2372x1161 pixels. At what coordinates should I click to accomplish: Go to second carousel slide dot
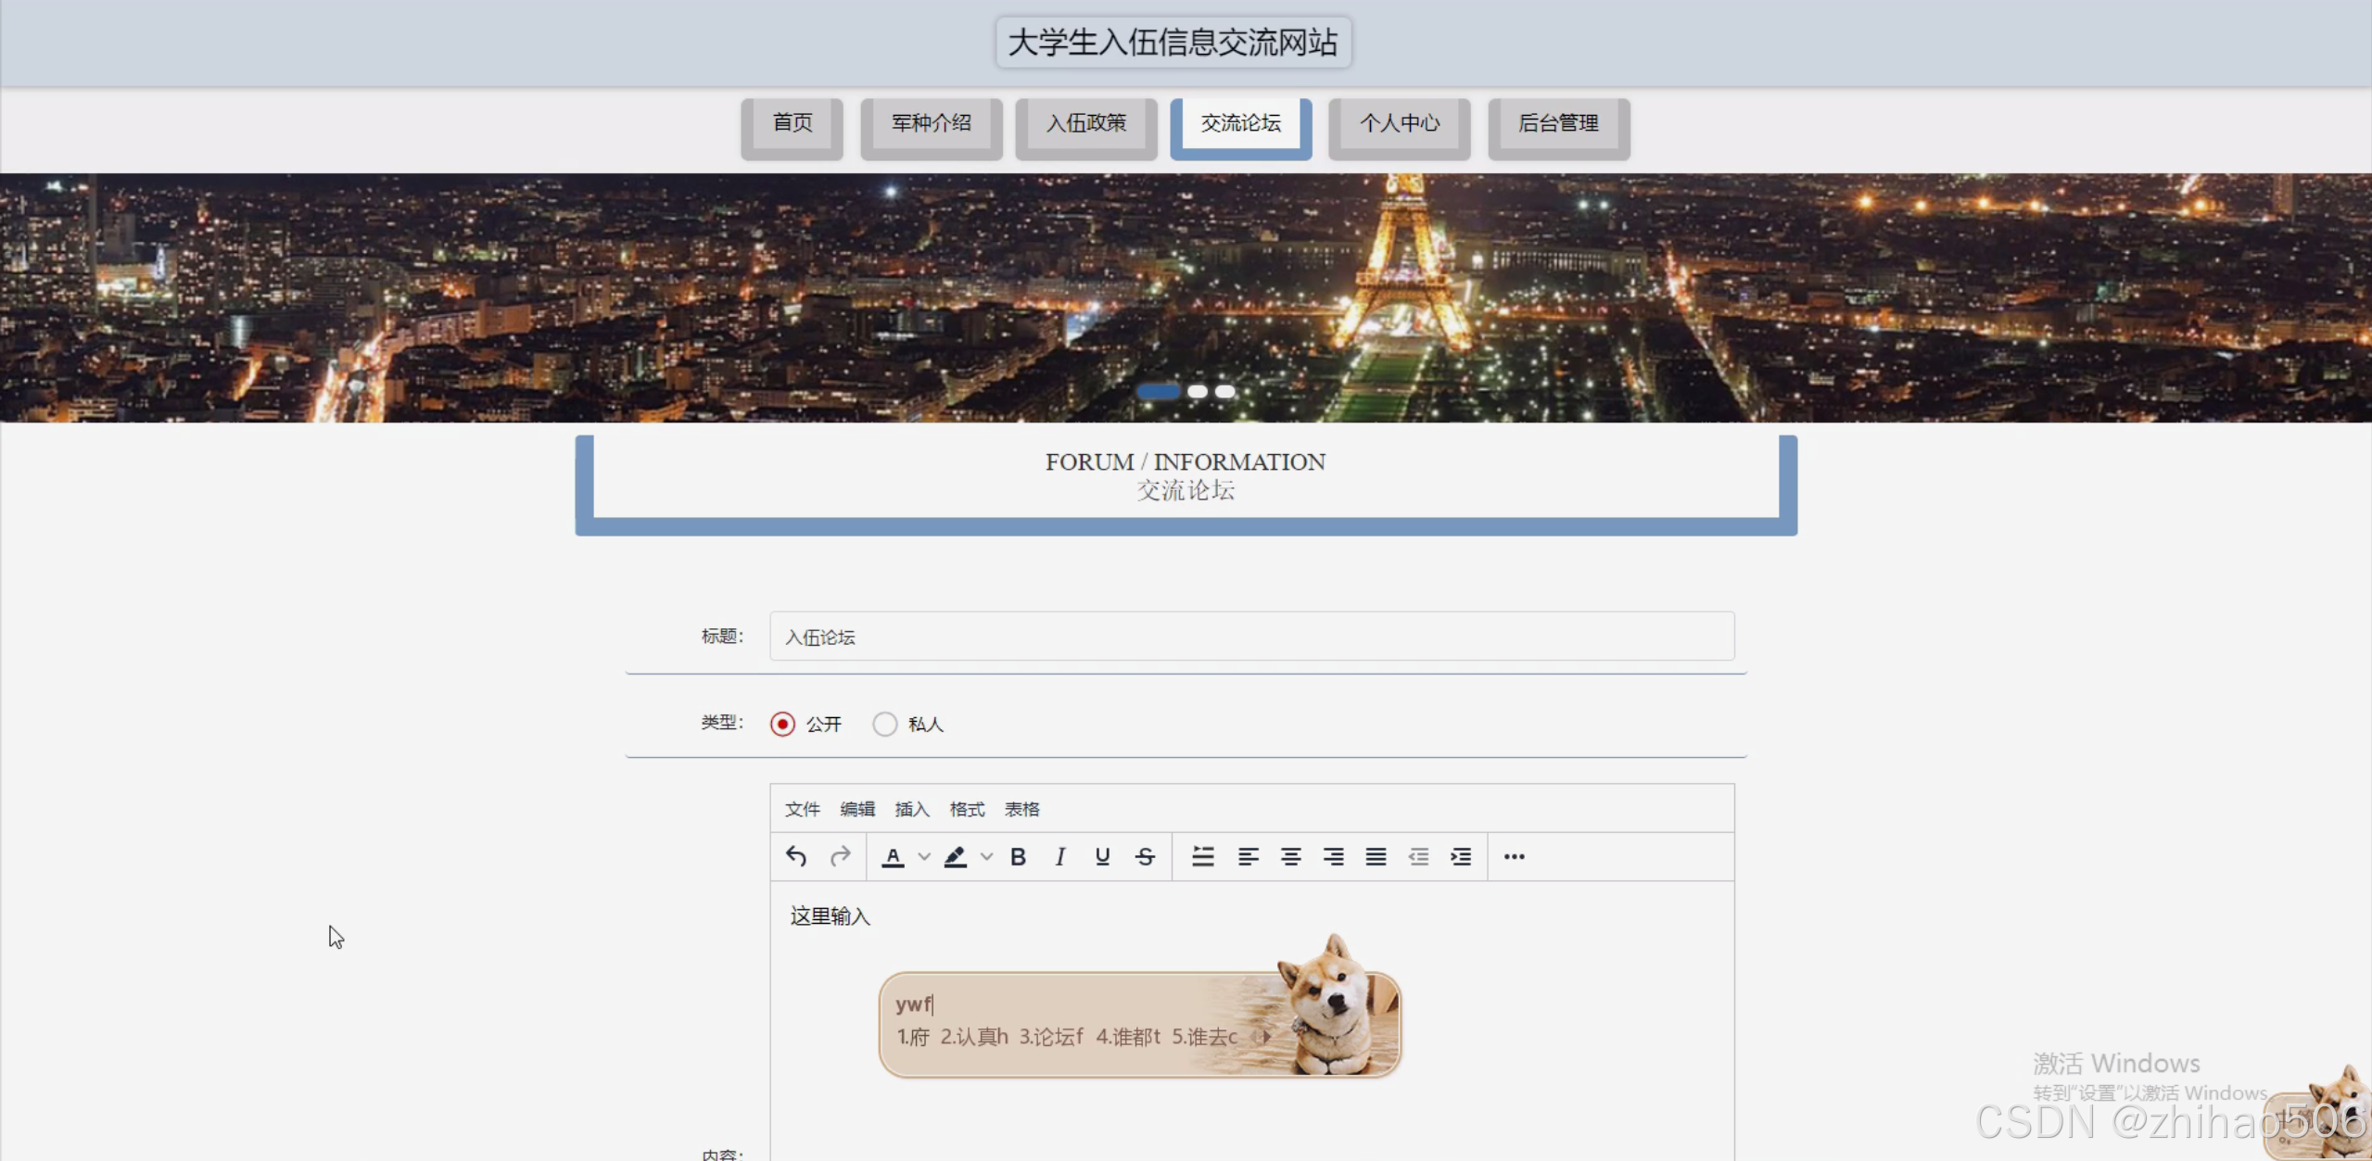tap(1198, 391)
